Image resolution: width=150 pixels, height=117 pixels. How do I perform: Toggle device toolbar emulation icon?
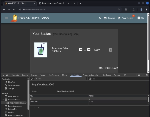click(7, 75)
